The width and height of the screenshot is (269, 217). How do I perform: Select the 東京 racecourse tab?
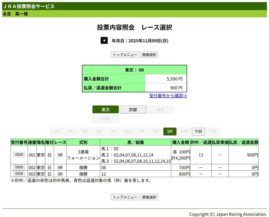click(106, 110)
